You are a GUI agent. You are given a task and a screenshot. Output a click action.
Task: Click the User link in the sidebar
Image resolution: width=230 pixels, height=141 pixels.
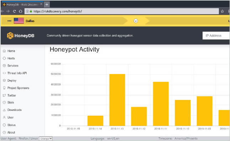tap(10, 117)
